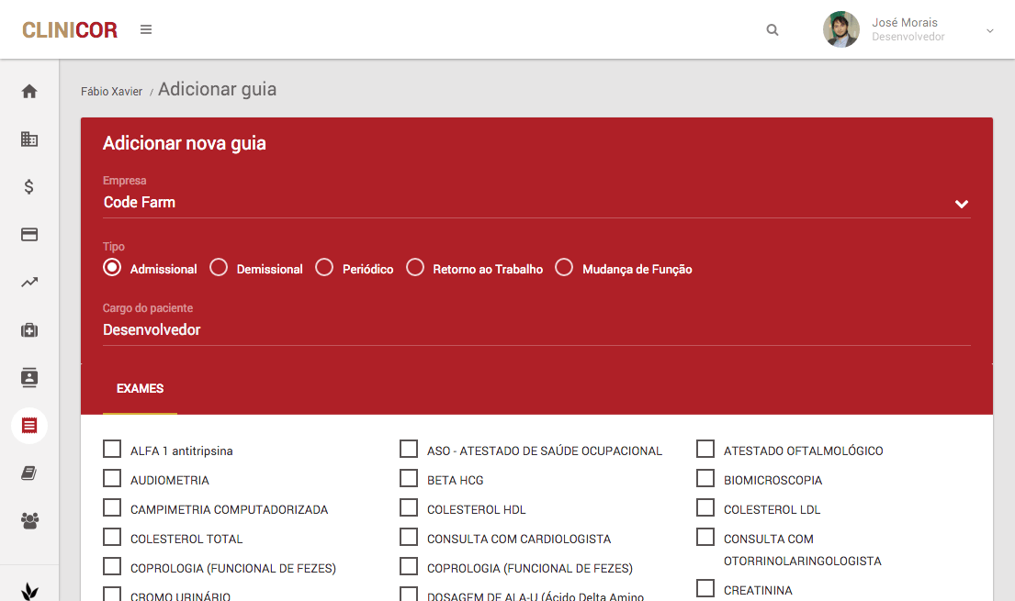Check the left-column COPROLOGIA (FUNCIONAL DE FEZES) checkbox
The height and width of the screenshot is (601, 1015).
(x=112, y=567)
